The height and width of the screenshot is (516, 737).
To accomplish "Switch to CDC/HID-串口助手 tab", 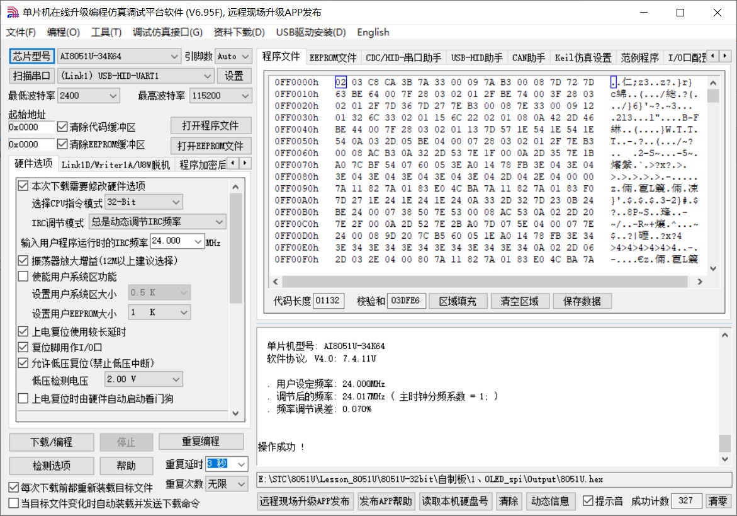I will click(404, 57).
